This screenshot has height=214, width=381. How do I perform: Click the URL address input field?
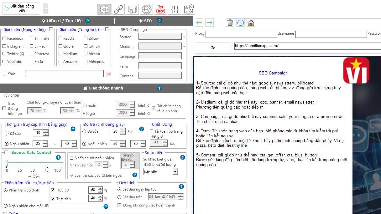307,46
